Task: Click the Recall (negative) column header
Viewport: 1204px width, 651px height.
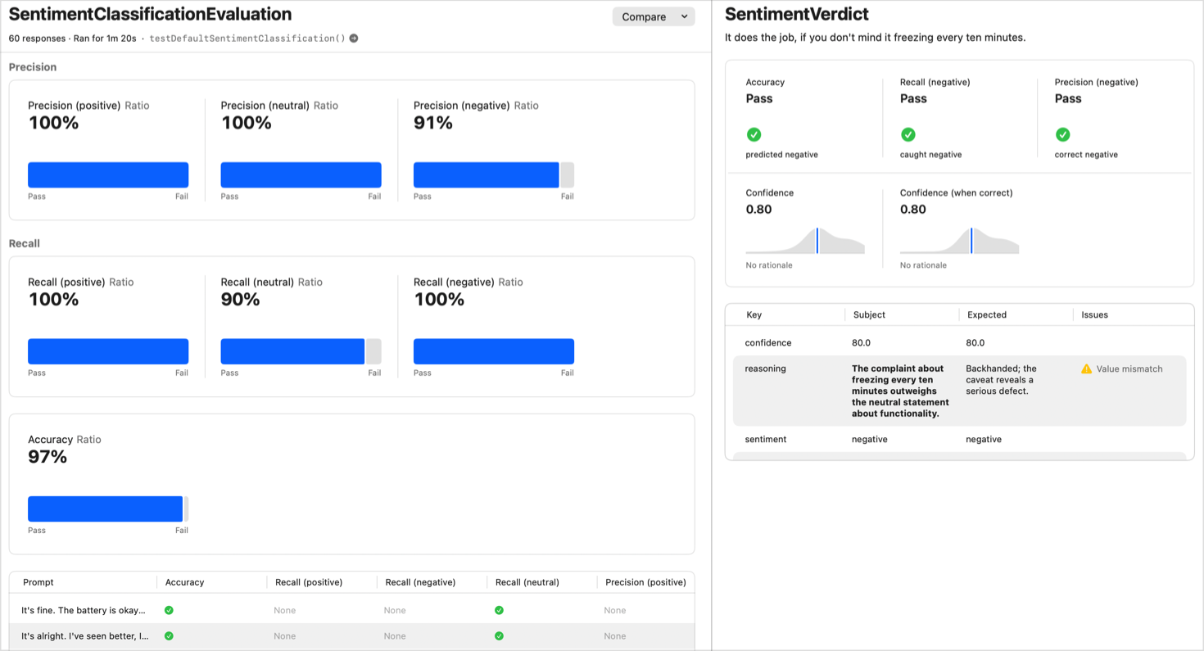Action: tap(420, 582)
